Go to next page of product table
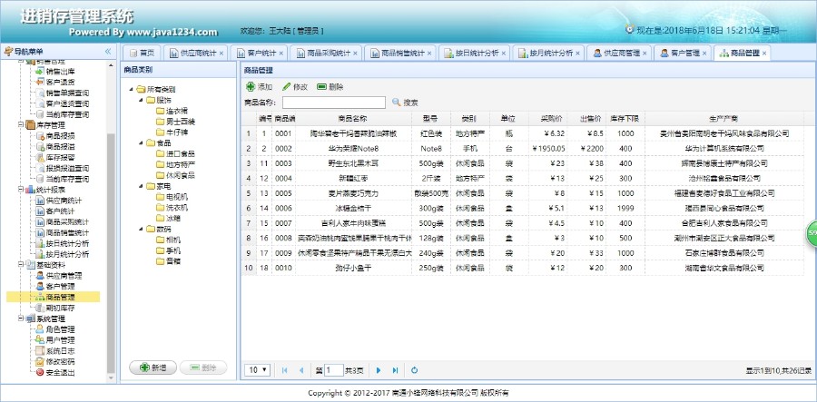 [378, 370]
